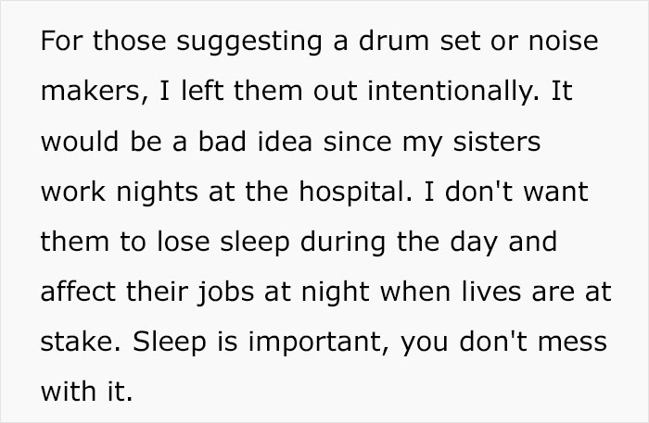Screen dimensions: 649x423
Task: Click the word "hospital" in the text
Action: coord(355,193)
